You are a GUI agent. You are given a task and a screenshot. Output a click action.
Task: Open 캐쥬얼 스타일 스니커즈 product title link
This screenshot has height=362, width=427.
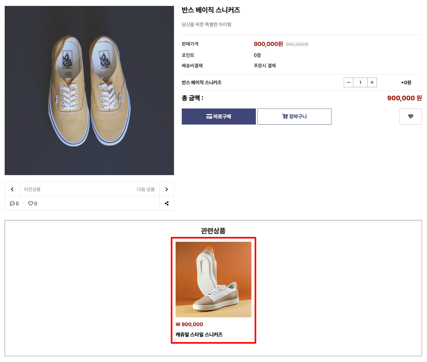coord(199,335)
